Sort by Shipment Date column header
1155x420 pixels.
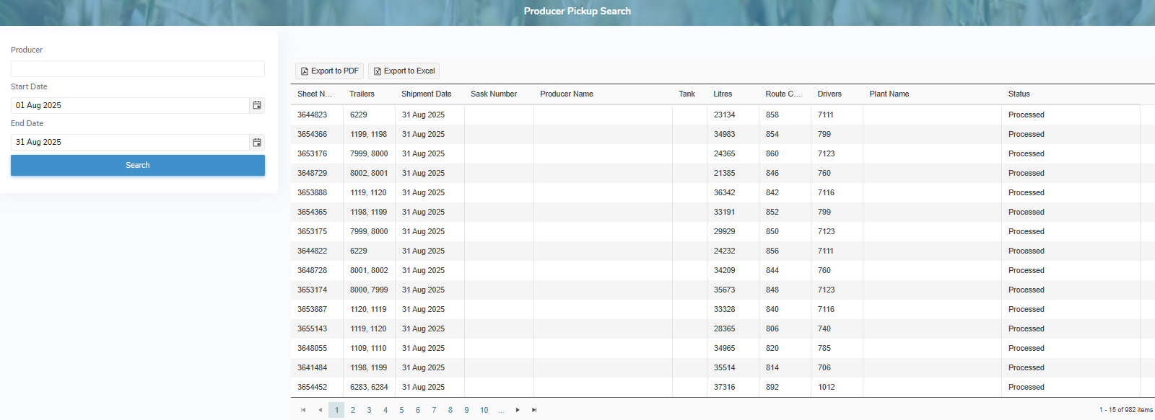(426, 94)
